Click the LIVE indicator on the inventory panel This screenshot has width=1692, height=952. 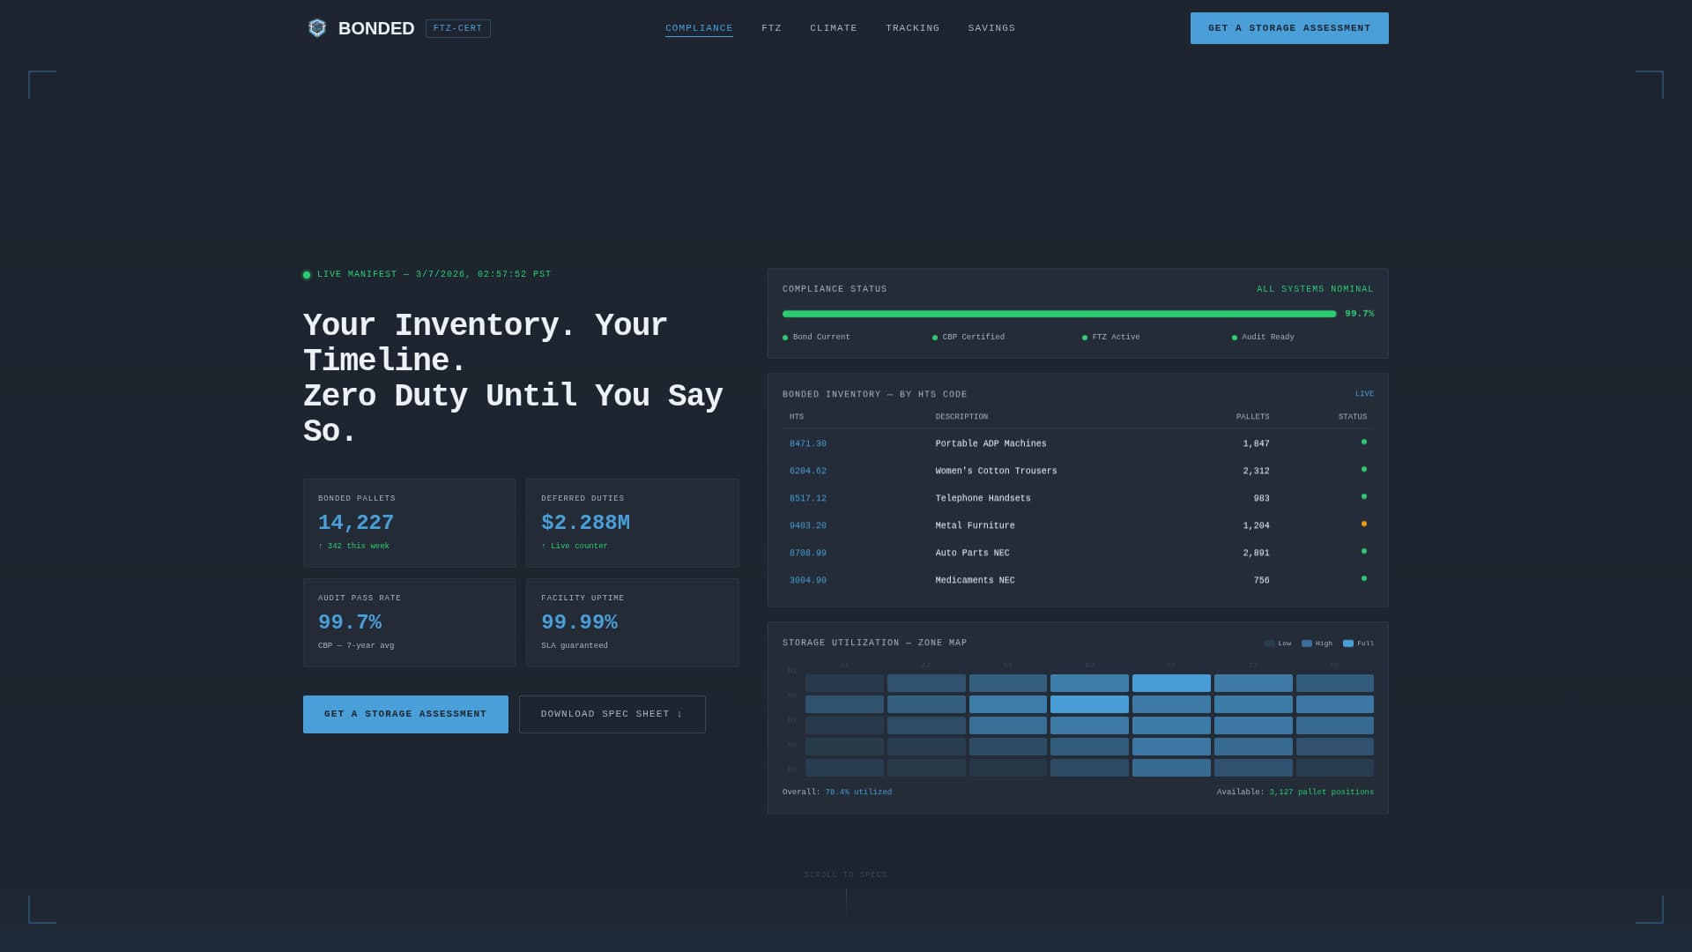(1365, 393)
